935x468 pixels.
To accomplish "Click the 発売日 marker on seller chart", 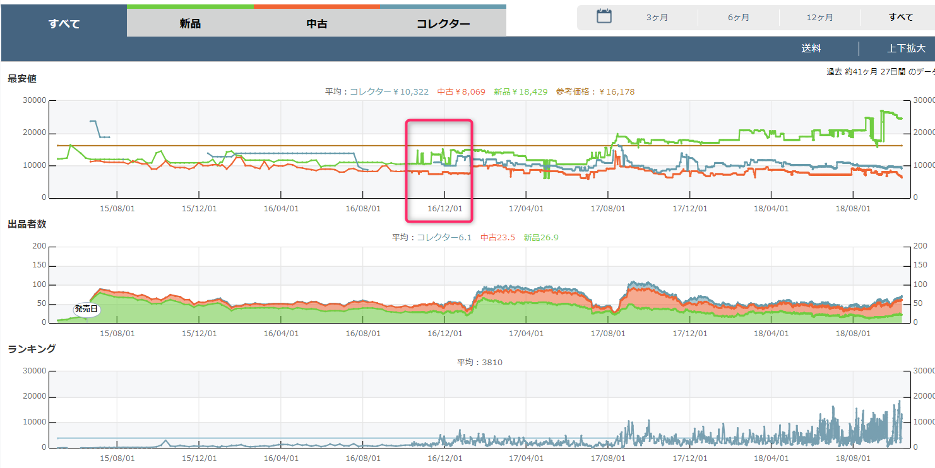I will (x=86, y=309).
